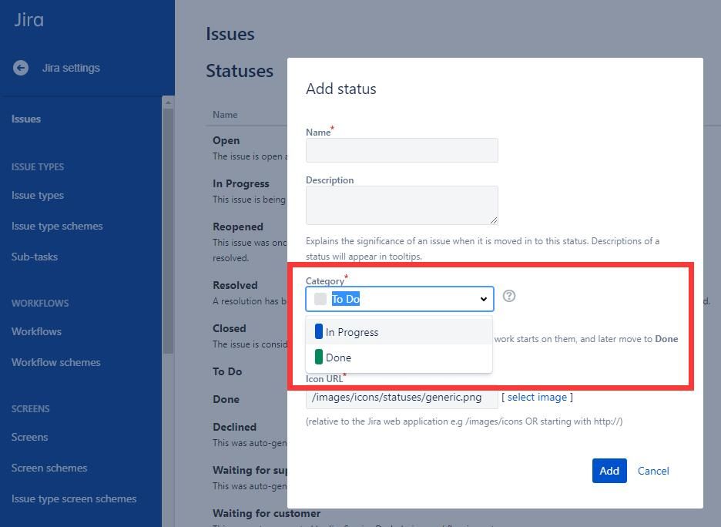Viewport: 721px width, 527px height.
Task: Click the Done status in list
Action: 226,399
